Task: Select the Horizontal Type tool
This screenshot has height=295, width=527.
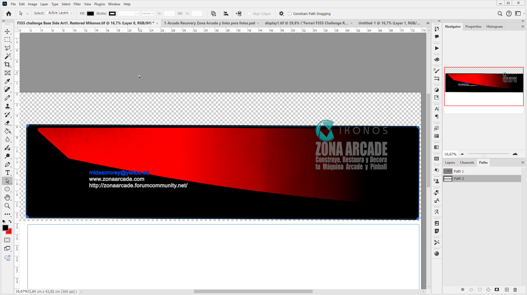Action: point(7,173)
